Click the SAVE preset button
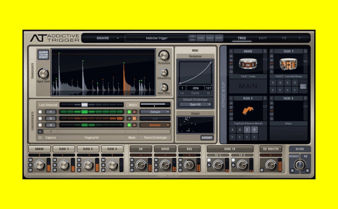The height and width of the screenshot is (209, 338). coord(210,38)
